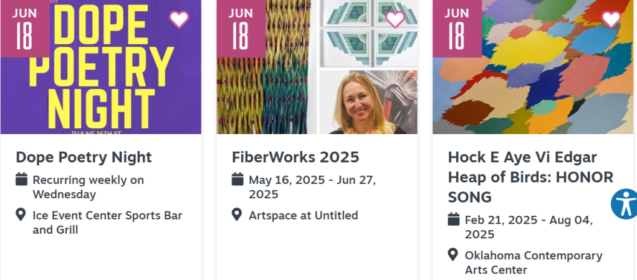Click map pin next to Artspace at Untitled
637x280 pixels.
coord(237,215)
